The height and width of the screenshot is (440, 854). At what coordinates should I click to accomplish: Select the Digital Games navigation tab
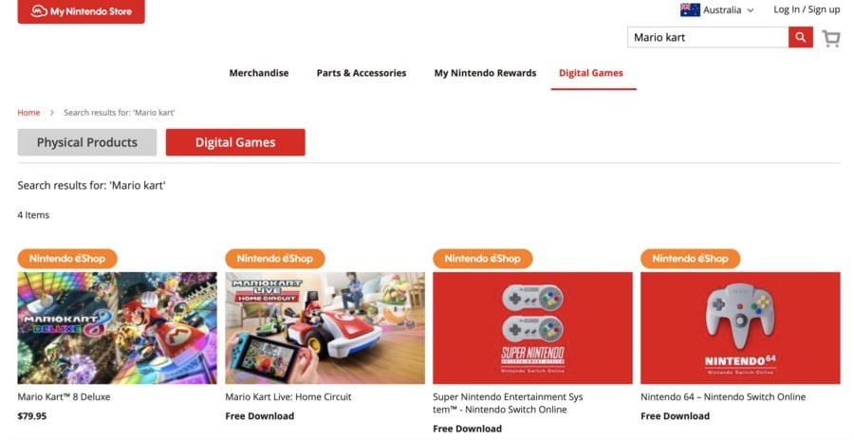(x=591, y=73)
